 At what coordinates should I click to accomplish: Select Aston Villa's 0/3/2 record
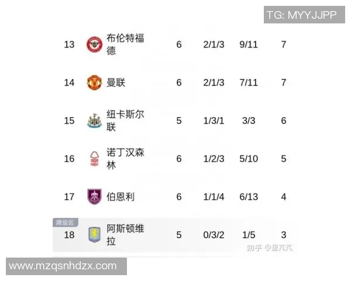214,235
